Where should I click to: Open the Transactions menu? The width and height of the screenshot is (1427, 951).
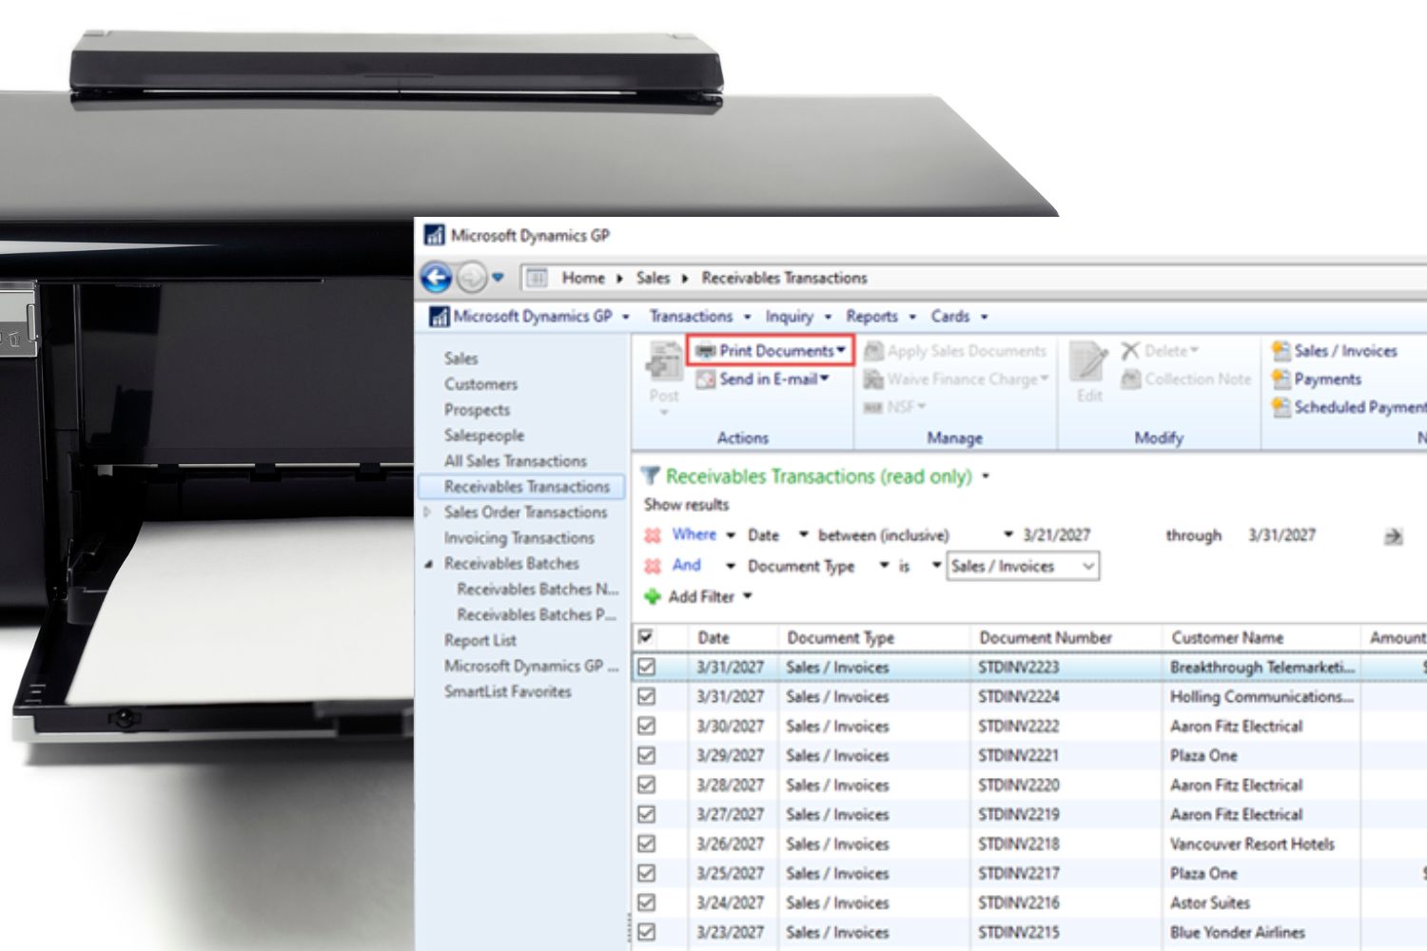pyautogui.click(x=693, y=317)
